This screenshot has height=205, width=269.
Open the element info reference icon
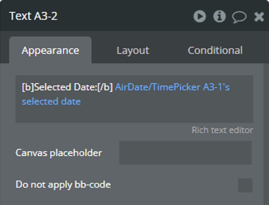tap(219, 16)
